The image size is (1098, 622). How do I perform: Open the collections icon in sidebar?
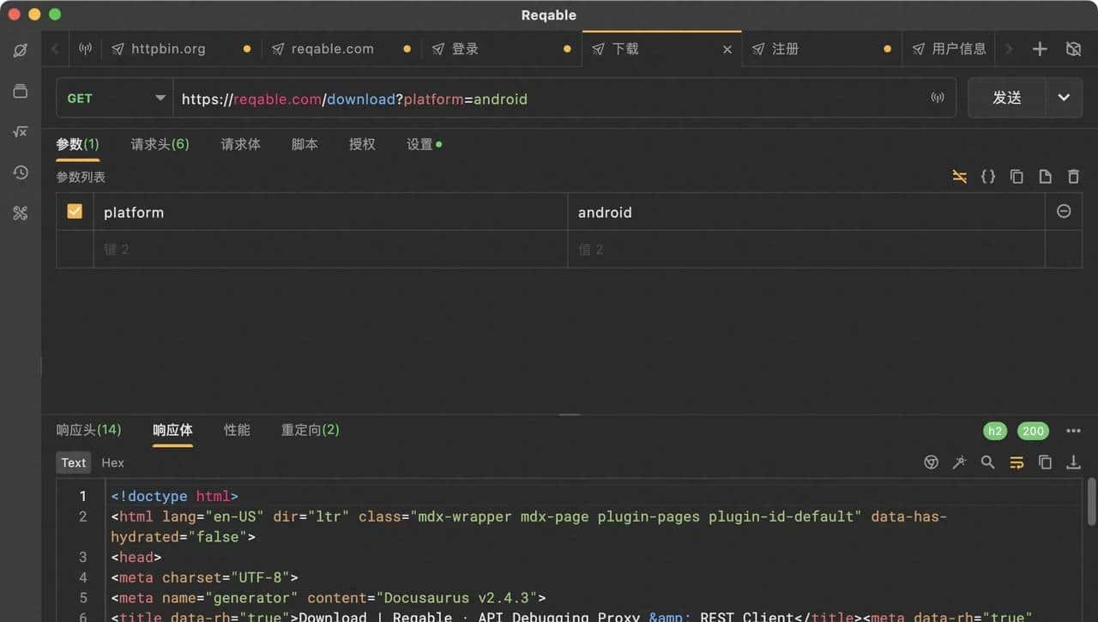[21, 91]
